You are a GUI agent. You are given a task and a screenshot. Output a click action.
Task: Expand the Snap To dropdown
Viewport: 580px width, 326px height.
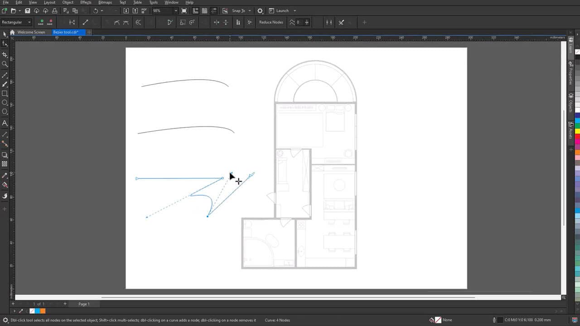coord(250,11)
